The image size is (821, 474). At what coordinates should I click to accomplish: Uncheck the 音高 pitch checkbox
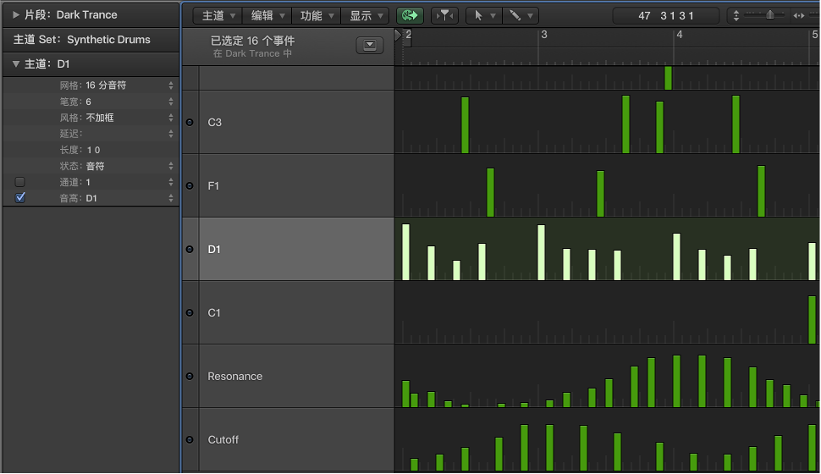tap(20, 198)
